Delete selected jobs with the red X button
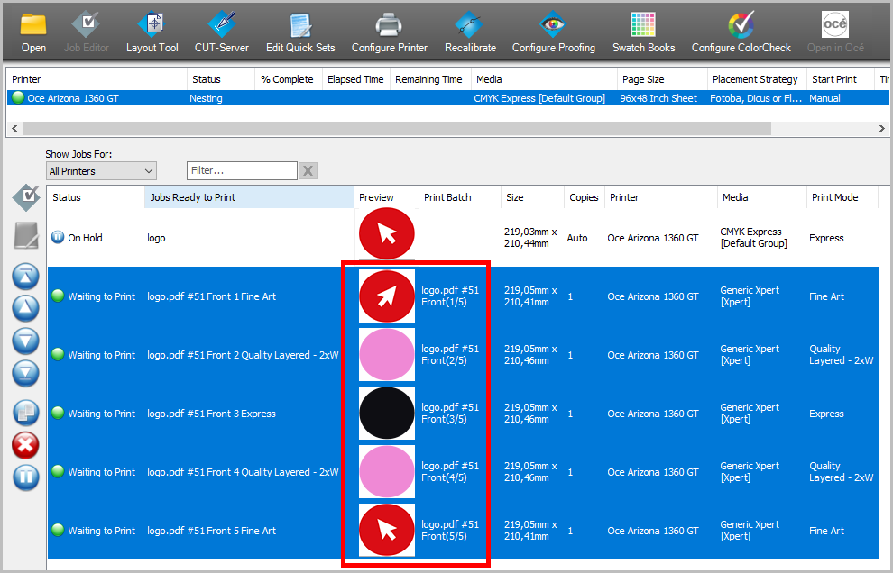 pos(26,444)
